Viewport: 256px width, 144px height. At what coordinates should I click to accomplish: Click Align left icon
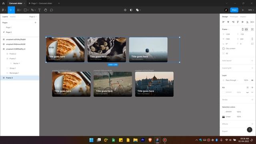[223, 22]
